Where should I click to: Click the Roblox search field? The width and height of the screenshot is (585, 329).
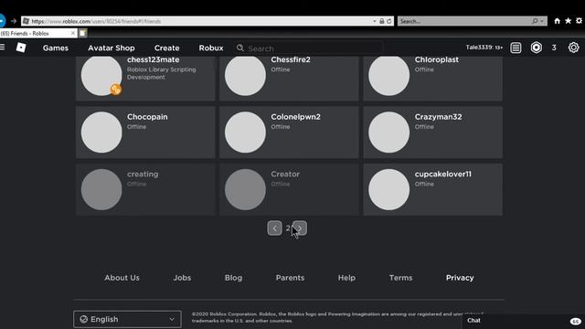[308, 48]
